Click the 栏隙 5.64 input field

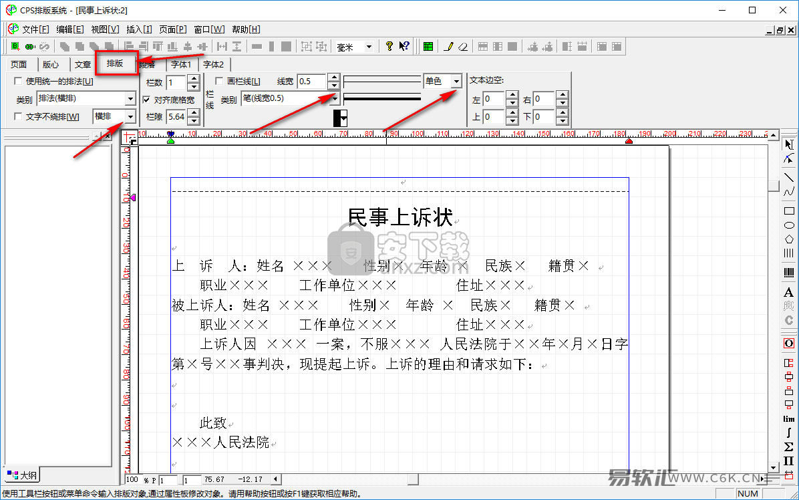coord(177,117)
